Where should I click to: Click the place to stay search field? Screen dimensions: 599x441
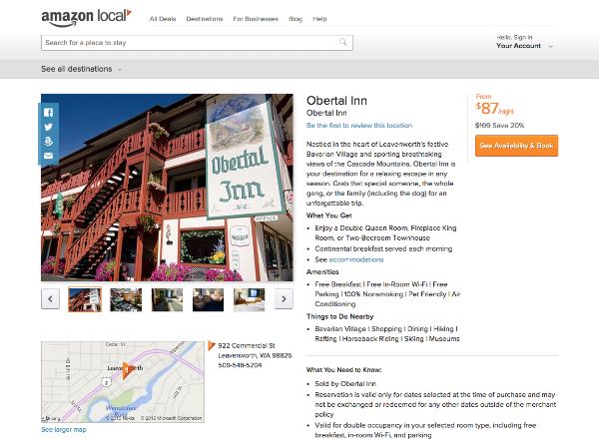190,43
